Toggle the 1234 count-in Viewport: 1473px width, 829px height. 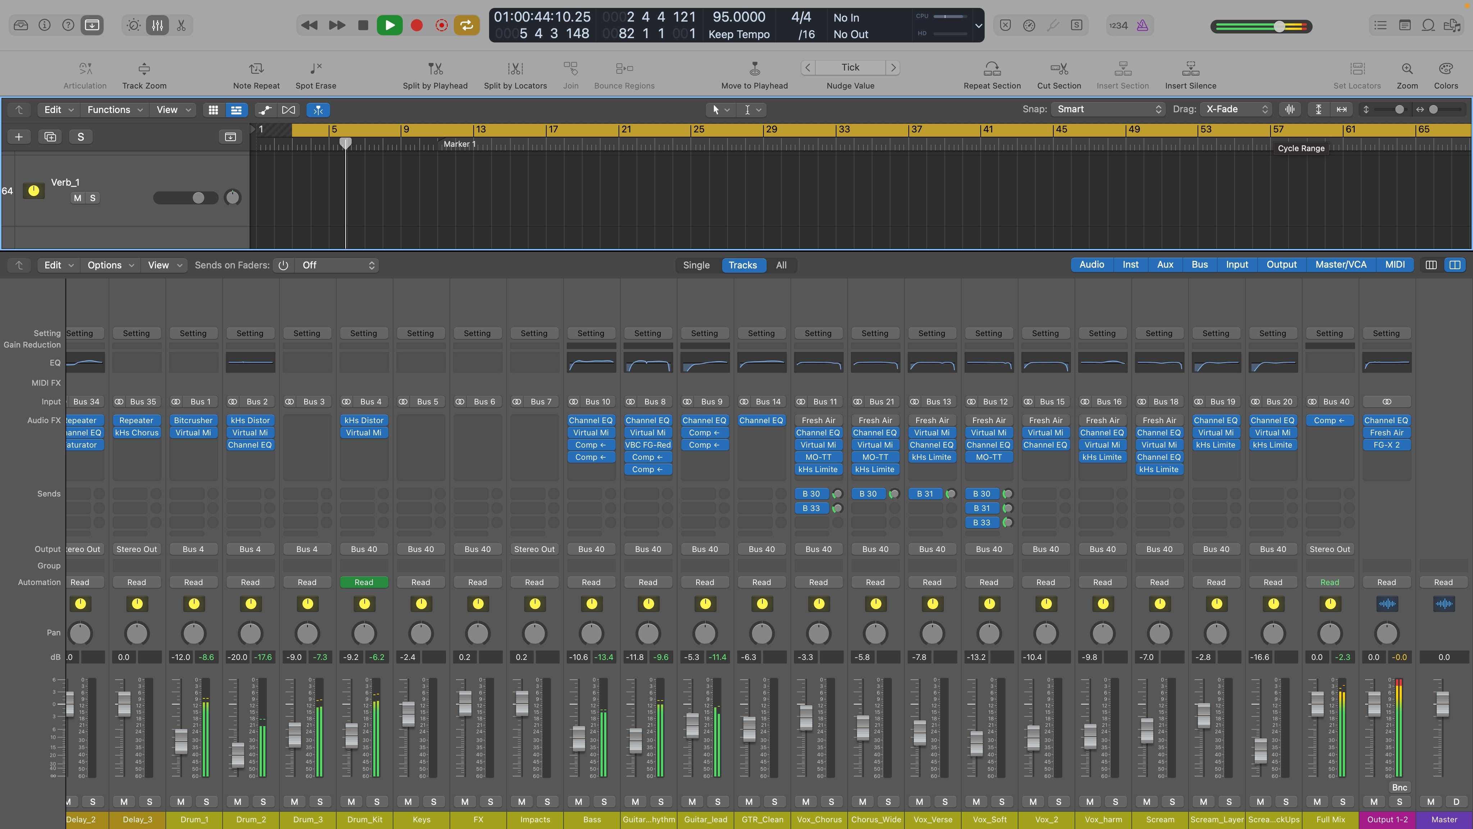[x=1117, y=25]
